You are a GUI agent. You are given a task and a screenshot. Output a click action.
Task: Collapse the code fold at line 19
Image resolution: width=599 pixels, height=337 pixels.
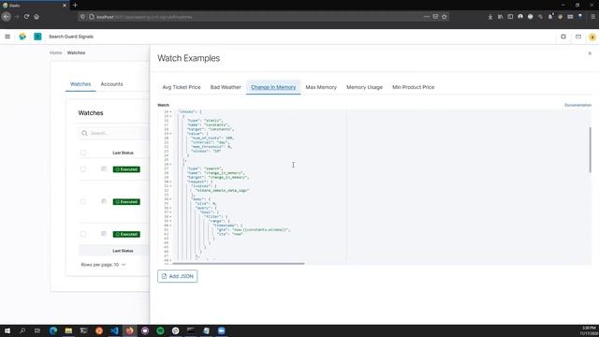(x=170, y=134)
